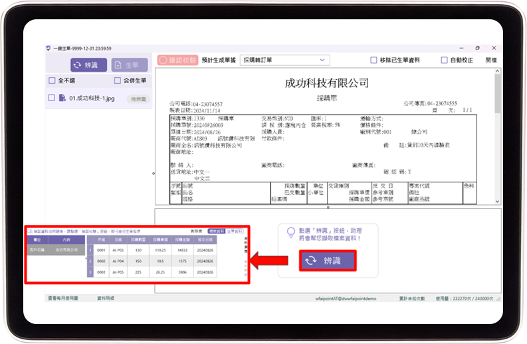Enable the 移除已生單資料 checkbox

[373, 60]
